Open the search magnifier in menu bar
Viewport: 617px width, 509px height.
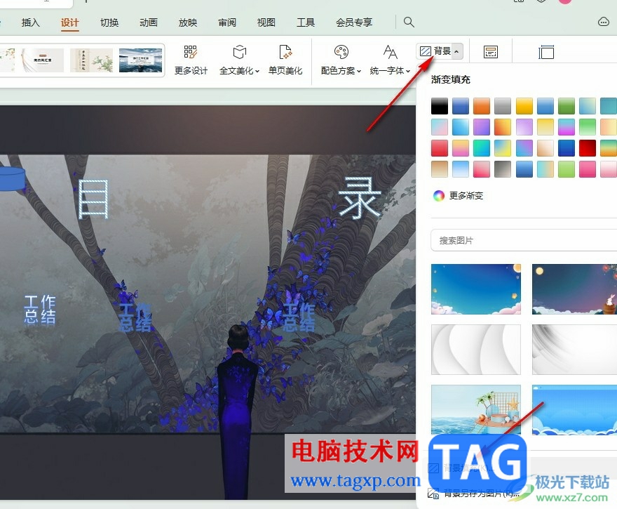pyautogui.click(x=409, y=22)
